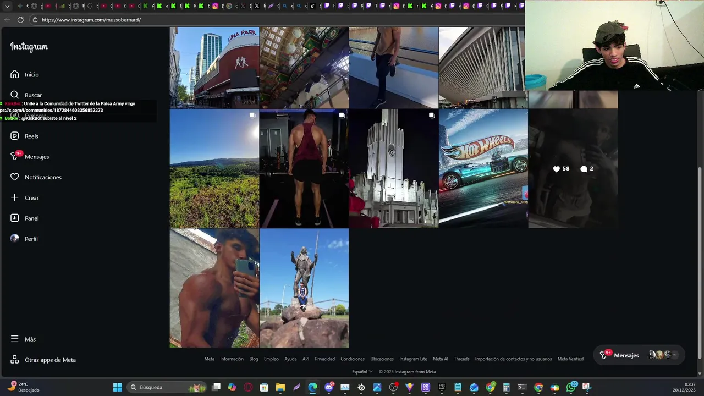Open the Crear plus option

click(25, 197)
